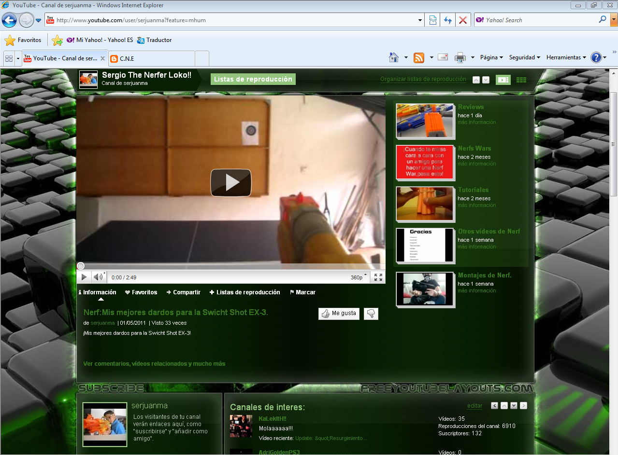Viewport: 618px width, 455px height.
Task: Click the Add to Favorites bar icon
Action: (x=57, y=40)
